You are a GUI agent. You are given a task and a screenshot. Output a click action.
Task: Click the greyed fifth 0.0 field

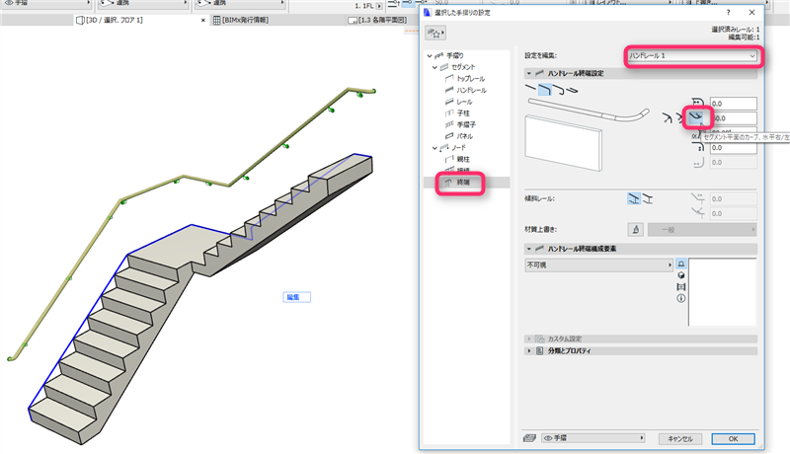(733, 163)
